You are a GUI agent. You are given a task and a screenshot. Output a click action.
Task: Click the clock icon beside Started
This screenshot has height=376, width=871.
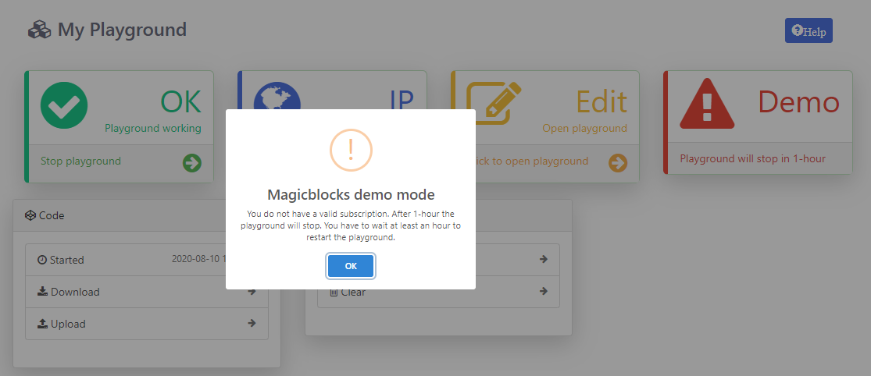pos(42,260)
